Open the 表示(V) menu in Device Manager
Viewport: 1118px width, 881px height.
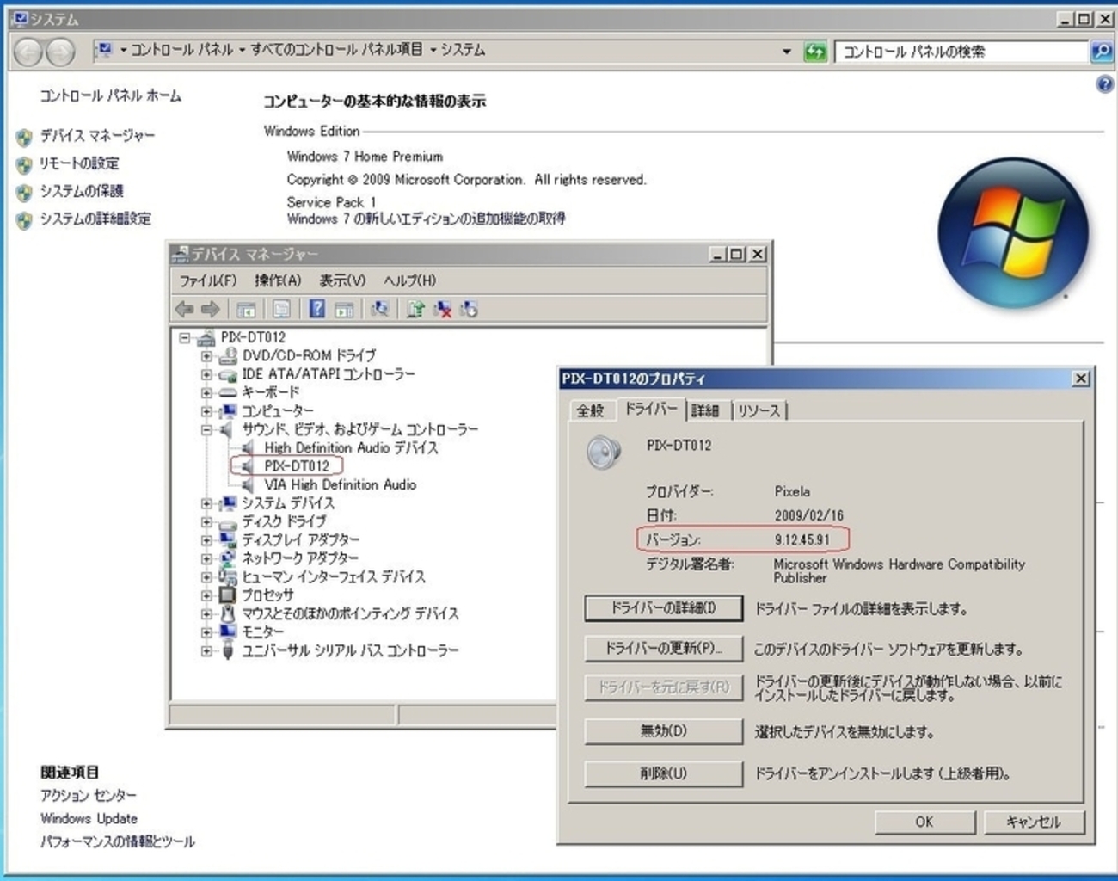click(342, 280)
